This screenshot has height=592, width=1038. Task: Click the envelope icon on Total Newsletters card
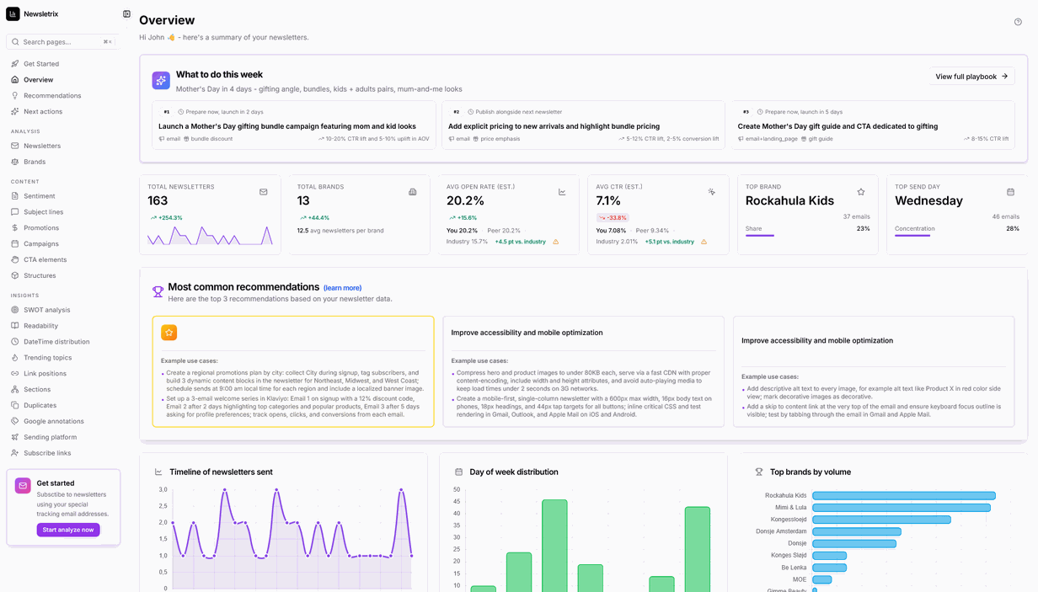point(264,192)
